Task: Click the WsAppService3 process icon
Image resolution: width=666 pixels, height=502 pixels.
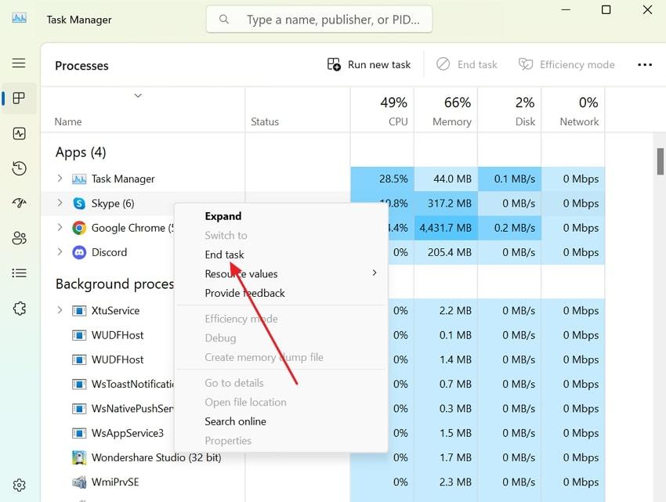Action: coord(79,433)
